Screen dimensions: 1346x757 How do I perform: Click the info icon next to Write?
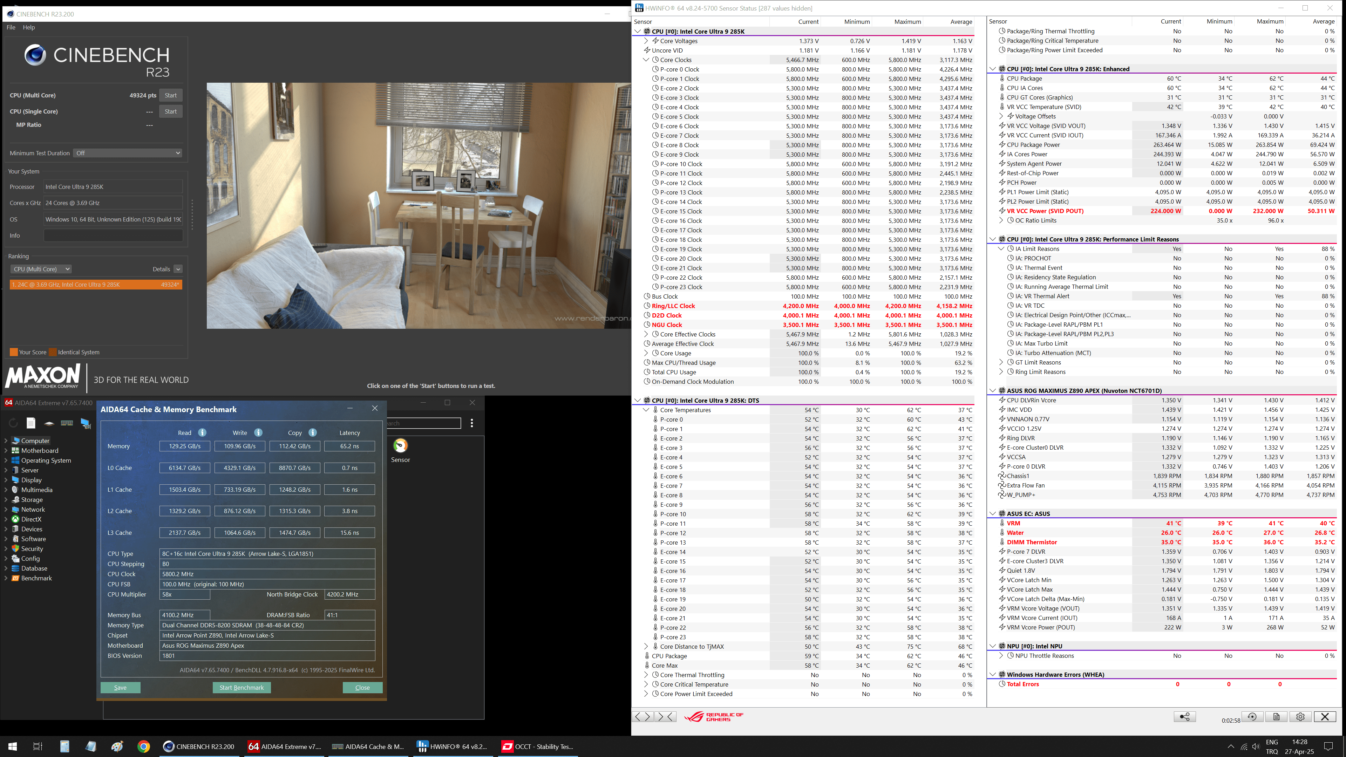(258, 432)
